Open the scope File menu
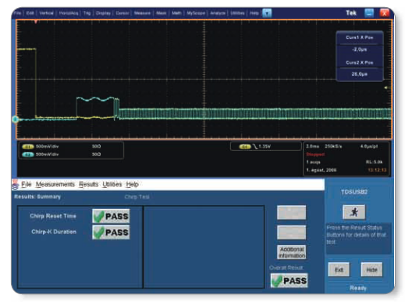This screenshot has height=302, width=405. [x=18, y=13]
